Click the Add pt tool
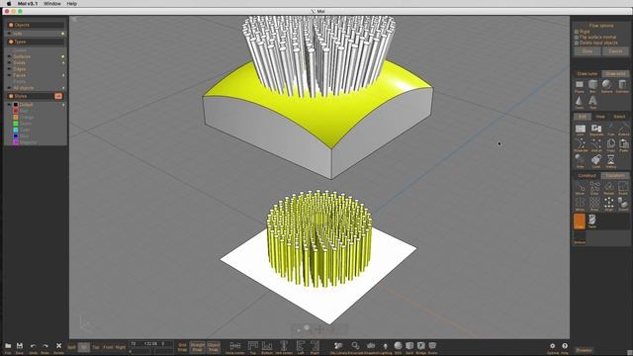This screenshot has width=633, height=356. tap(595, 145)
